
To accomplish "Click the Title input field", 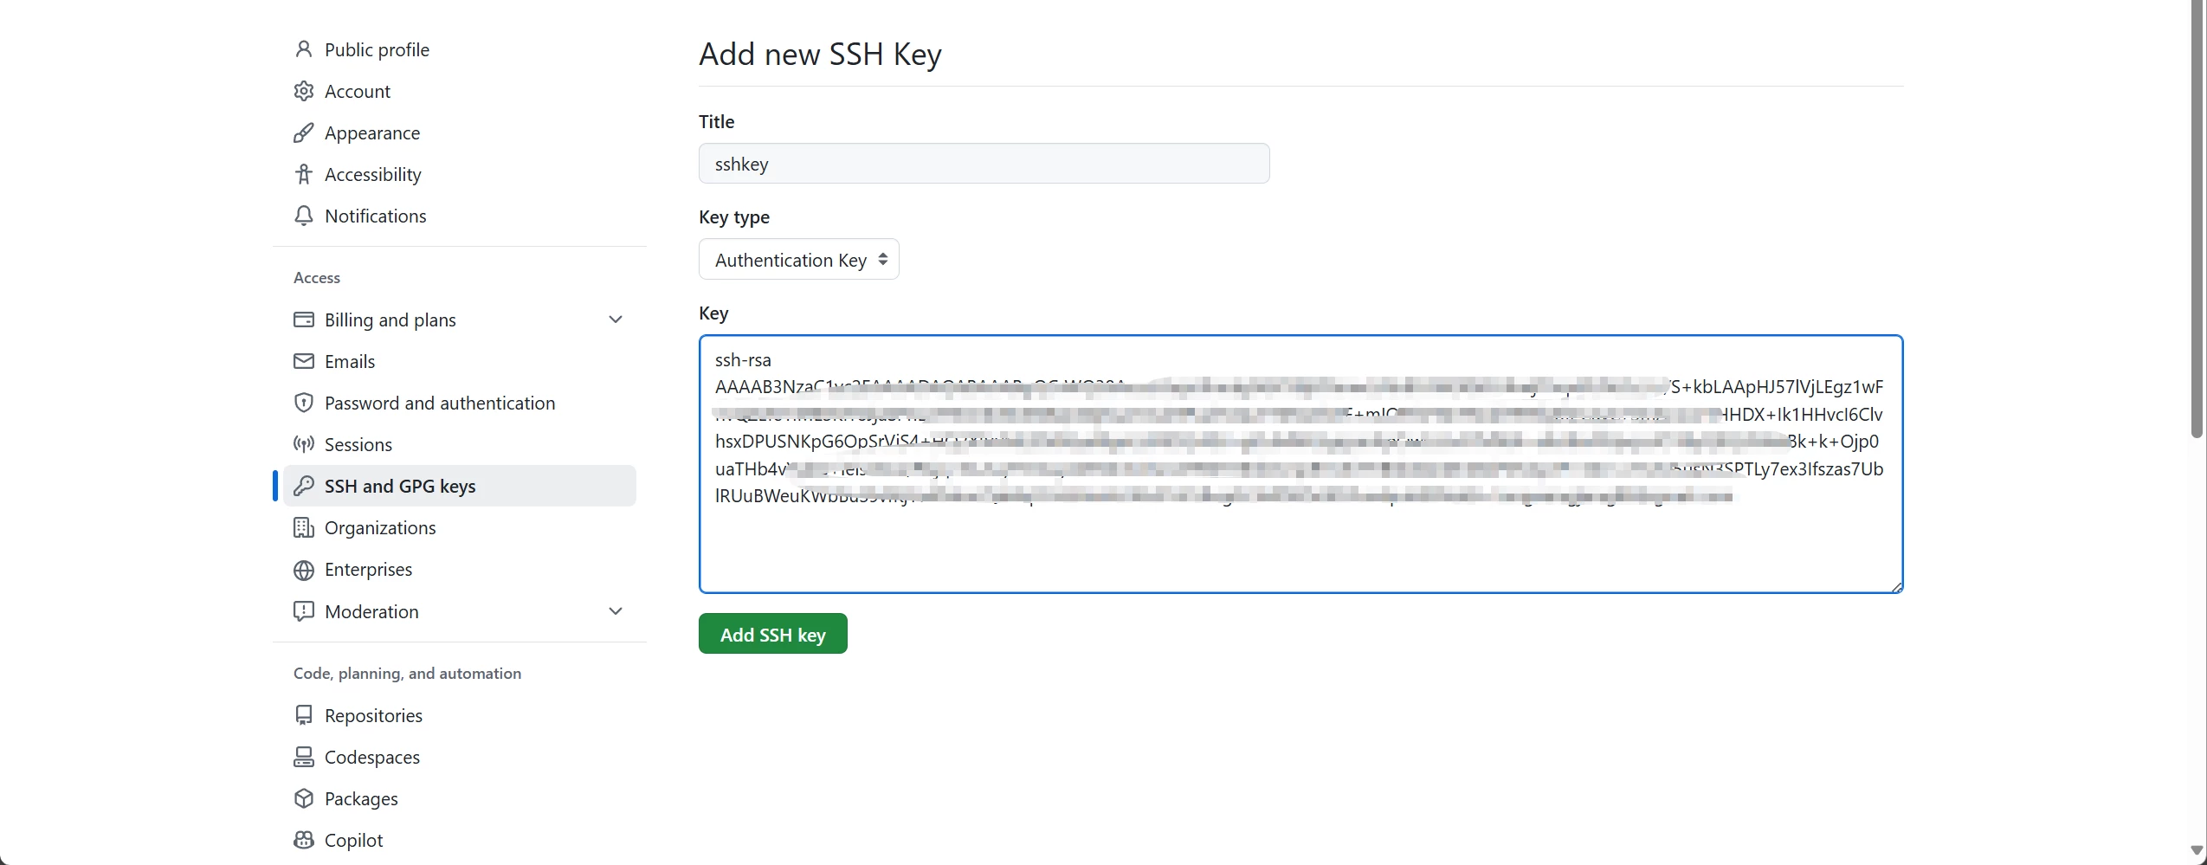I will (x=984, y=164).
